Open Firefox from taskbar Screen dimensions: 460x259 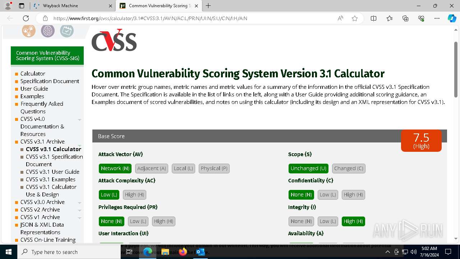coord(183,252)
